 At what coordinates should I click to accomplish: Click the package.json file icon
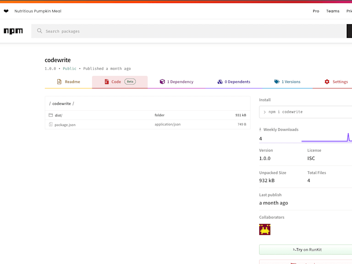[x=51, y=125]
